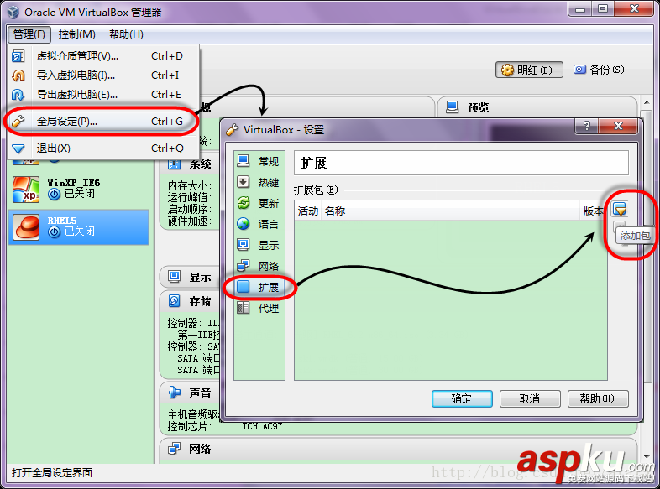Screen dimensions: 660x489
Task: Click the storage disk icon beside 存储
Action: (x=175, y=300)
